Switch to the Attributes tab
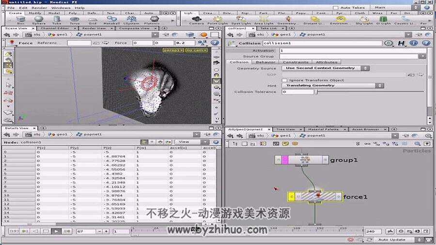 click(327, 62)
